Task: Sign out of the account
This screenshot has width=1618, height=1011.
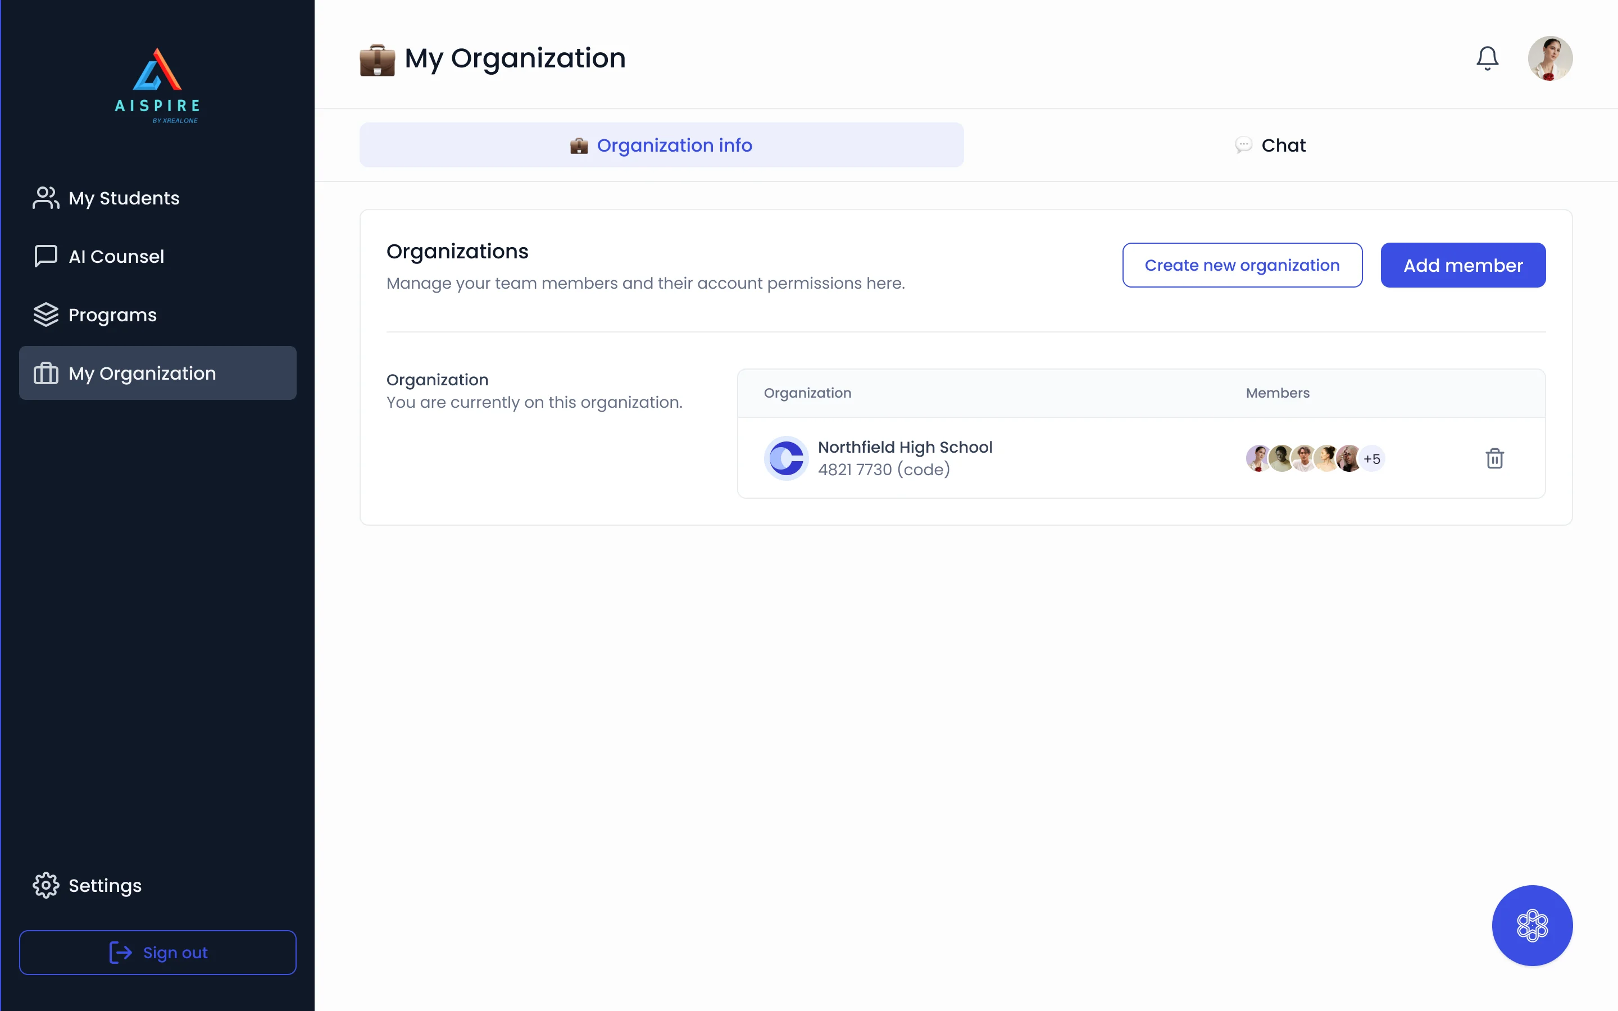Action: 157,952
